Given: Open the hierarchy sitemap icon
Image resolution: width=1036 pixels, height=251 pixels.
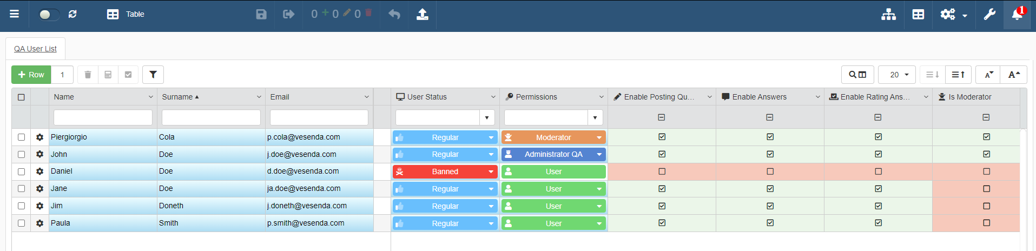Looking at the screenshot, I should tap(888, 14).
